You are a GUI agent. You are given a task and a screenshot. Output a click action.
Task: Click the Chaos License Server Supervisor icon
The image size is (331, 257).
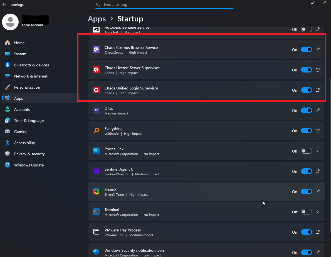[x=96, y=70]
